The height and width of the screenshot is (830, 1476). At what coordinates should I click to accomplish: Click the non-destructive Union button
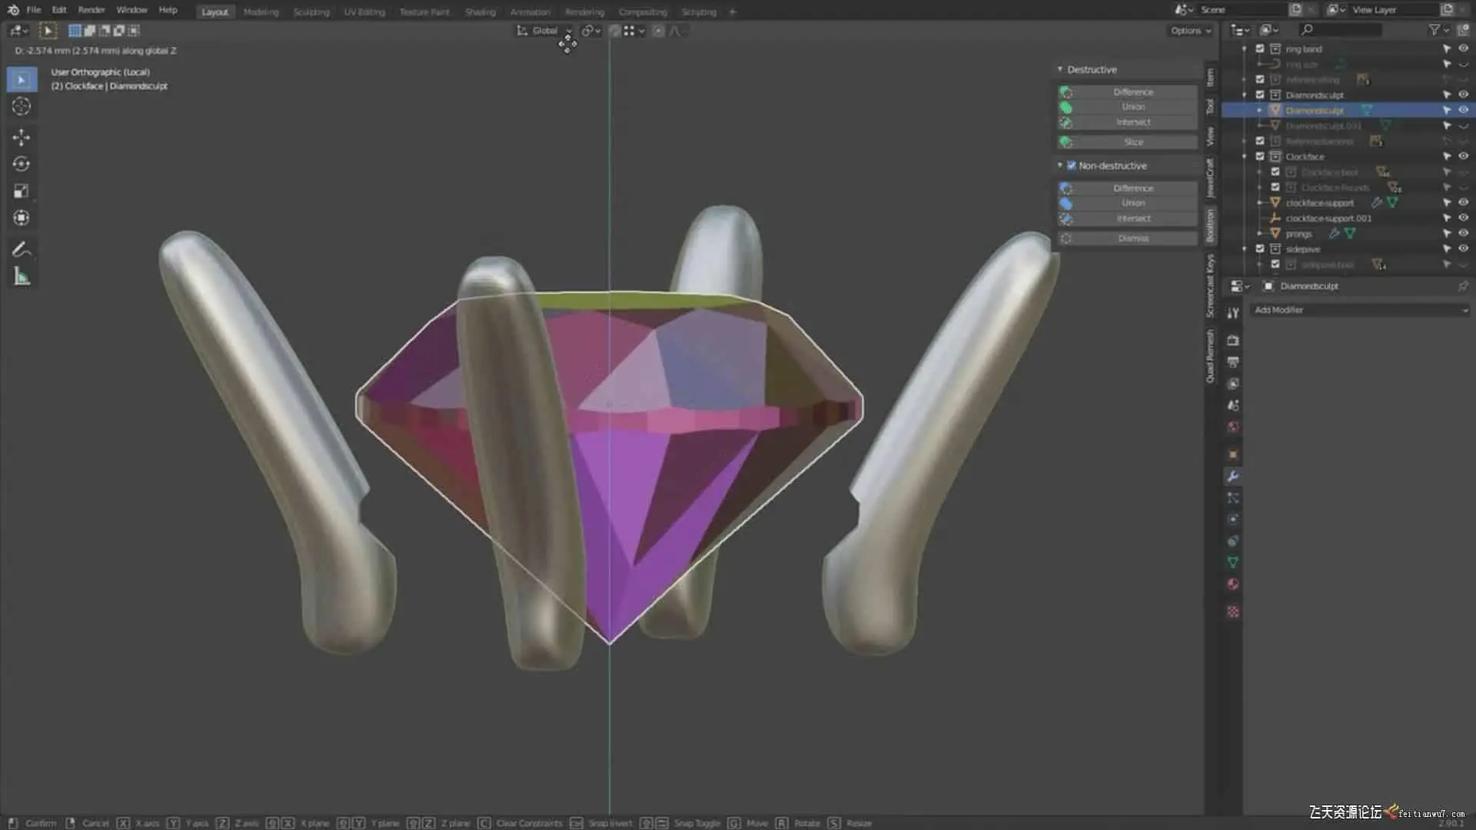[x=1133, y=204]
